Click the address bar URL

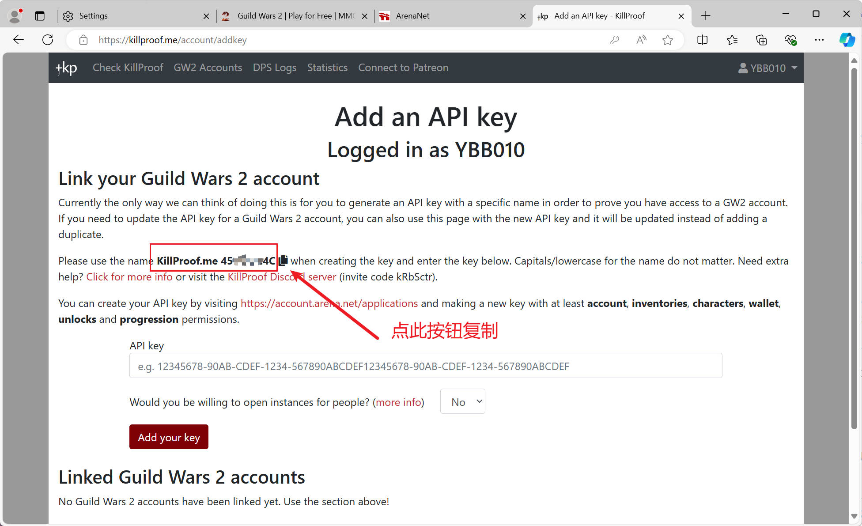tap(173, 40)
